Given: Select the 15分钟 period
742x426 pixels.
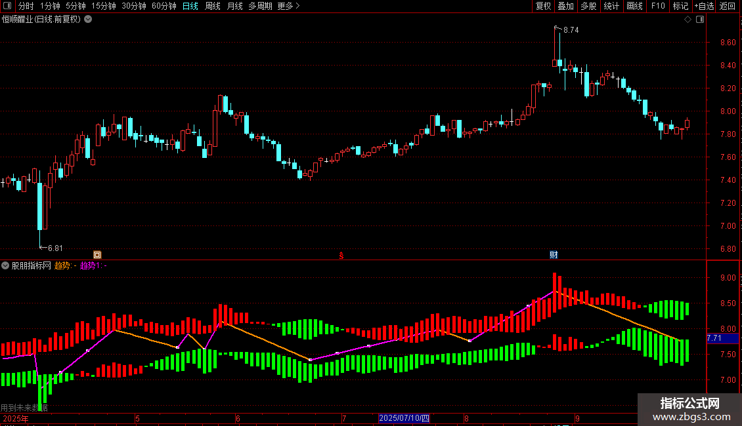Looking at the screenshot, I should [x=104, y=6].
